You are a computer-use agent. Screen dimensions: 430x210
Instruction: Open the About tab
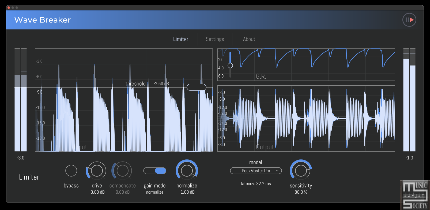(x=249, y=39)
